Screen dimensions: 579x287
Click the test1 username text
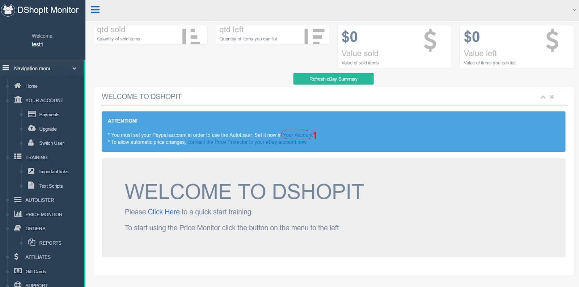(37, 44)
